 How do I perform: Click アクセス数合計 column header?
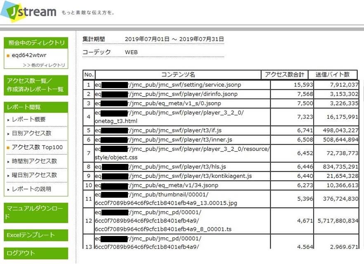tap(285, 75)
